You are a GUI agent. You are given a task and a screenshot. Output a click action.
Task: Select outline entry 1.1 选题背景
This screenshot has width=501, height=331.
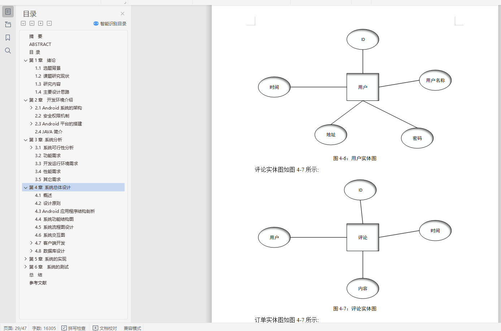[48, 68]
